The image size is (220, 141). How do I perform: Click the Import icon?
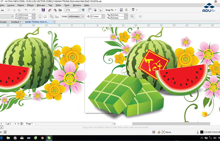pos(50,10)
